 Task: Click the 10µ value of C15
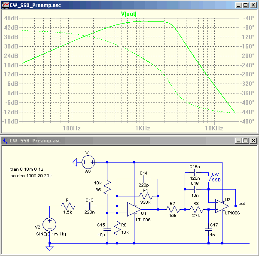click(x=101, y=235)
